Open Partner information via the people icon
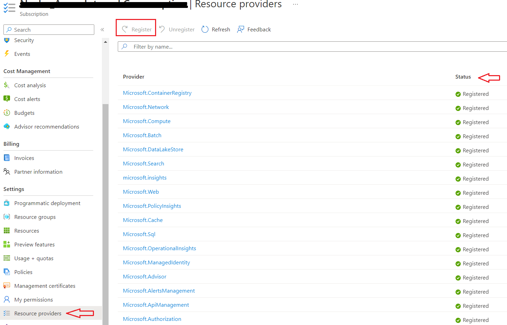This screenshot has width=507, height=325. click(7, 172)
